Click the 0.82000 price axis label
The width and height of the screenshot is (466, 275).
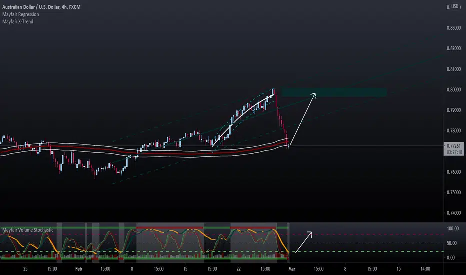[454, 49]
